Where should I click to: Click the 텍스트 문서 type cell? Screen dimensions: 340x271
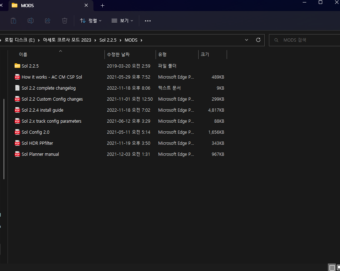click(x=169, y=88)
